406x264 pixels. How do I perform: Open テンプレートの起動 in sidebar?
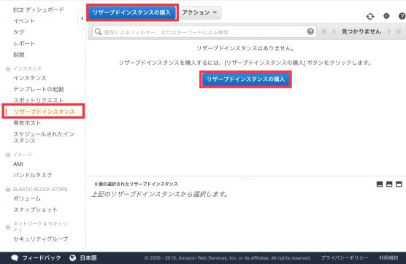coord(39,89)
